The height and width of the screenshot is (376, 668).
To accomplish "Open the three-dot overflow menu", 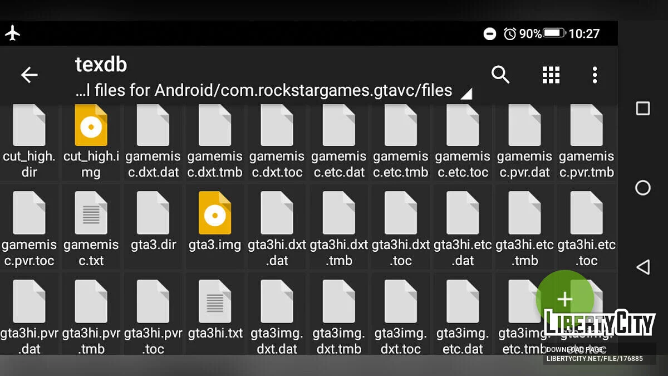I will coord(595,75).
